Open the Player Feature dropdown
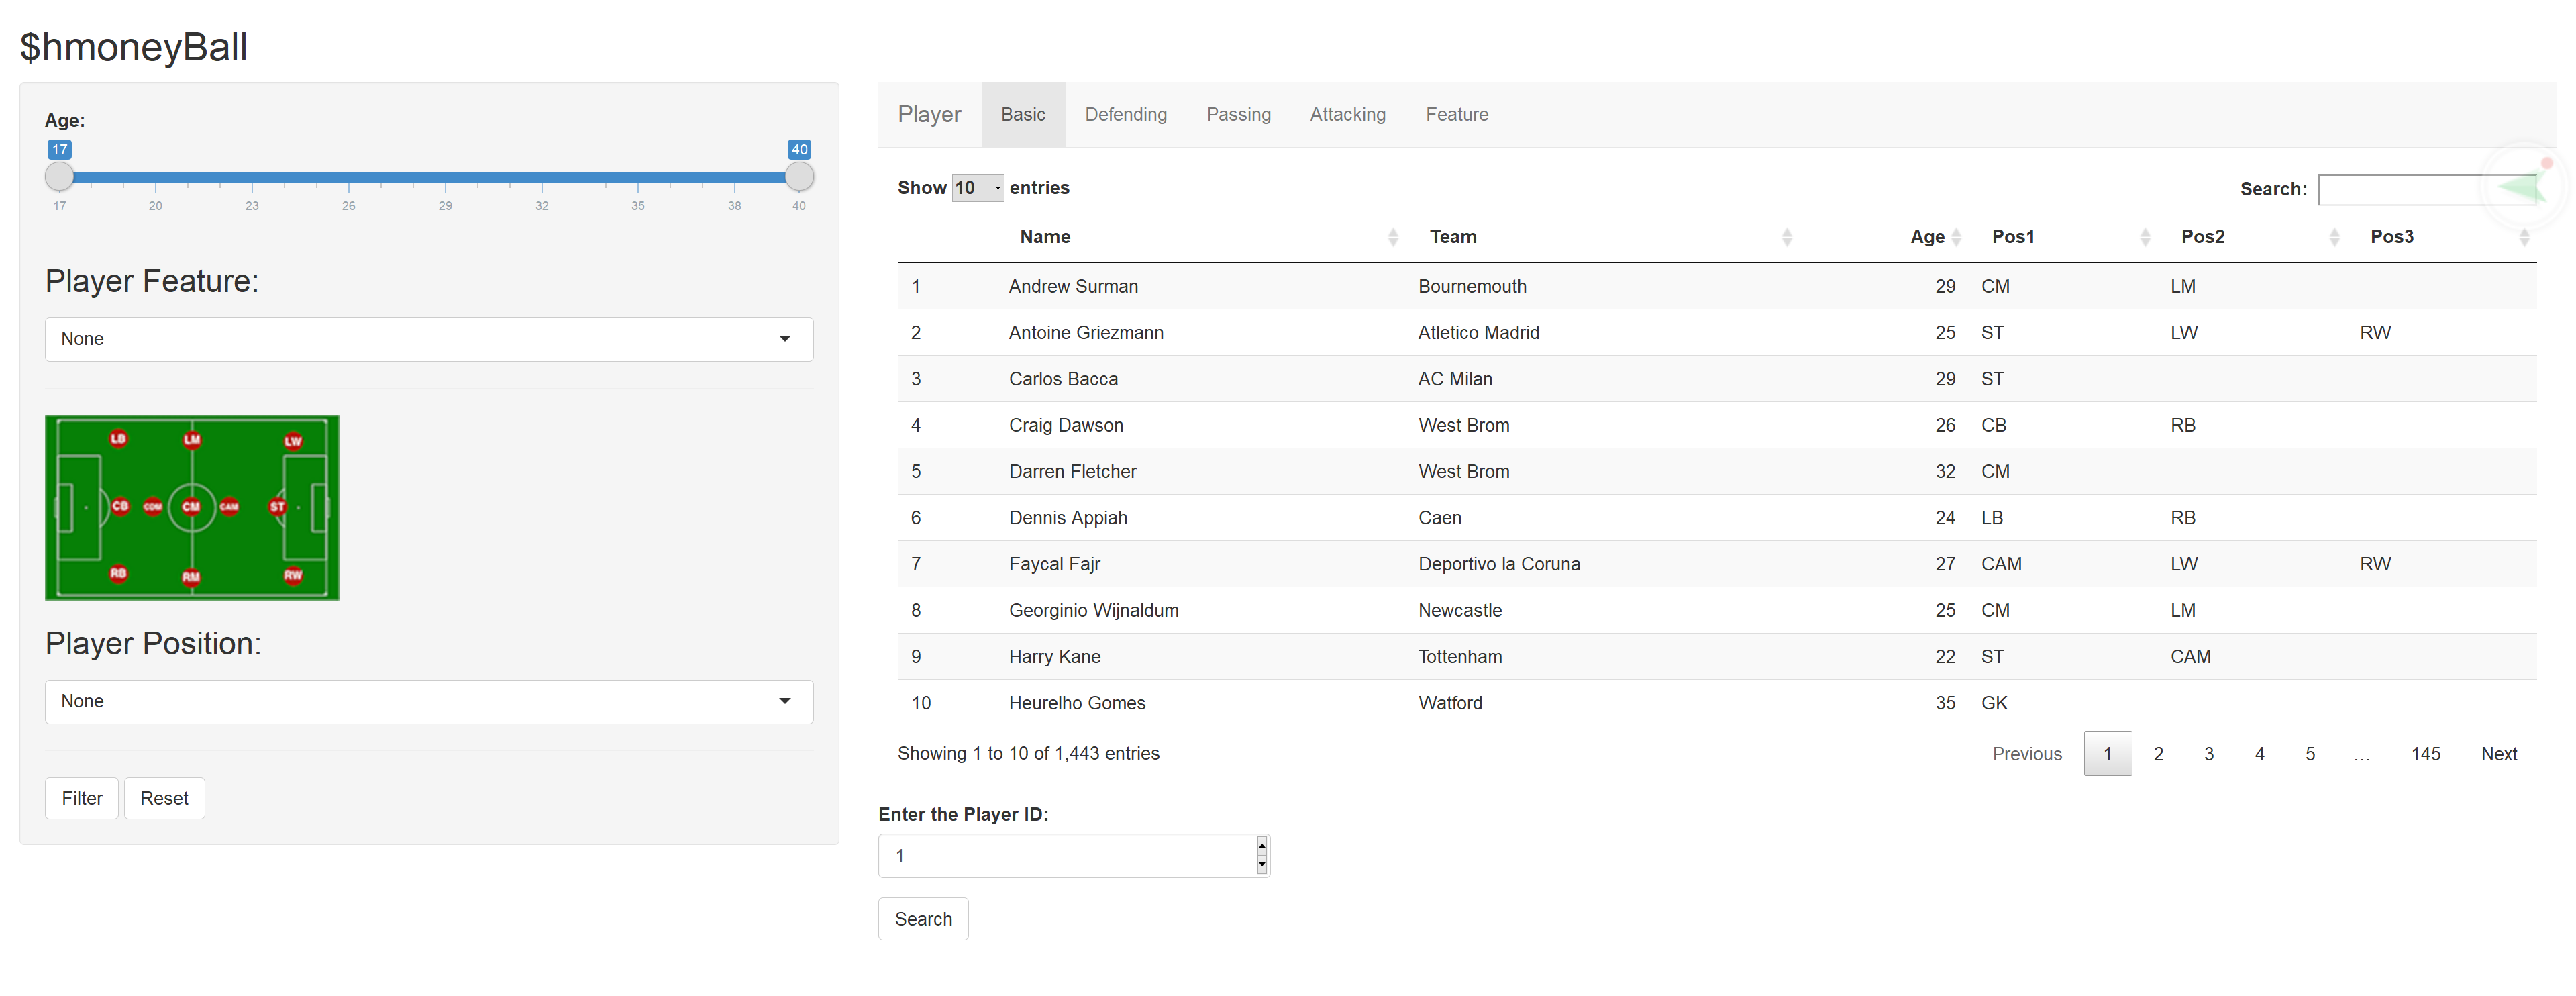The width and height of the screenshot is (2576, 996). pos(428,339)
